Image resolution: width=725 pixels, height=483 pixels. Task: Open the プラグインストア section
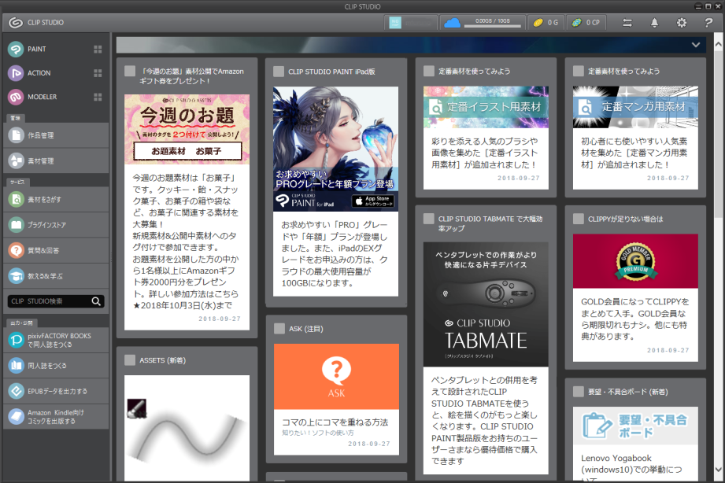[56, 225]
